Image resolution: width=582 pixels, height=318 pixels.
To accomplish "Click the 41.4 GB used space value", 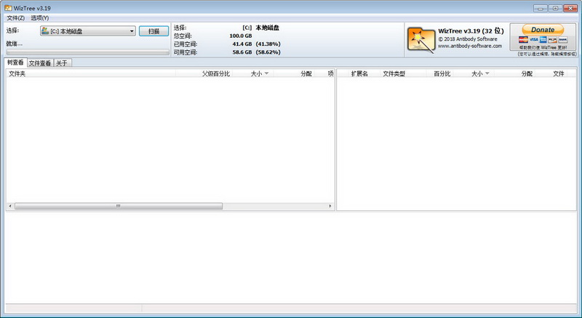I will tap(242, 44).
